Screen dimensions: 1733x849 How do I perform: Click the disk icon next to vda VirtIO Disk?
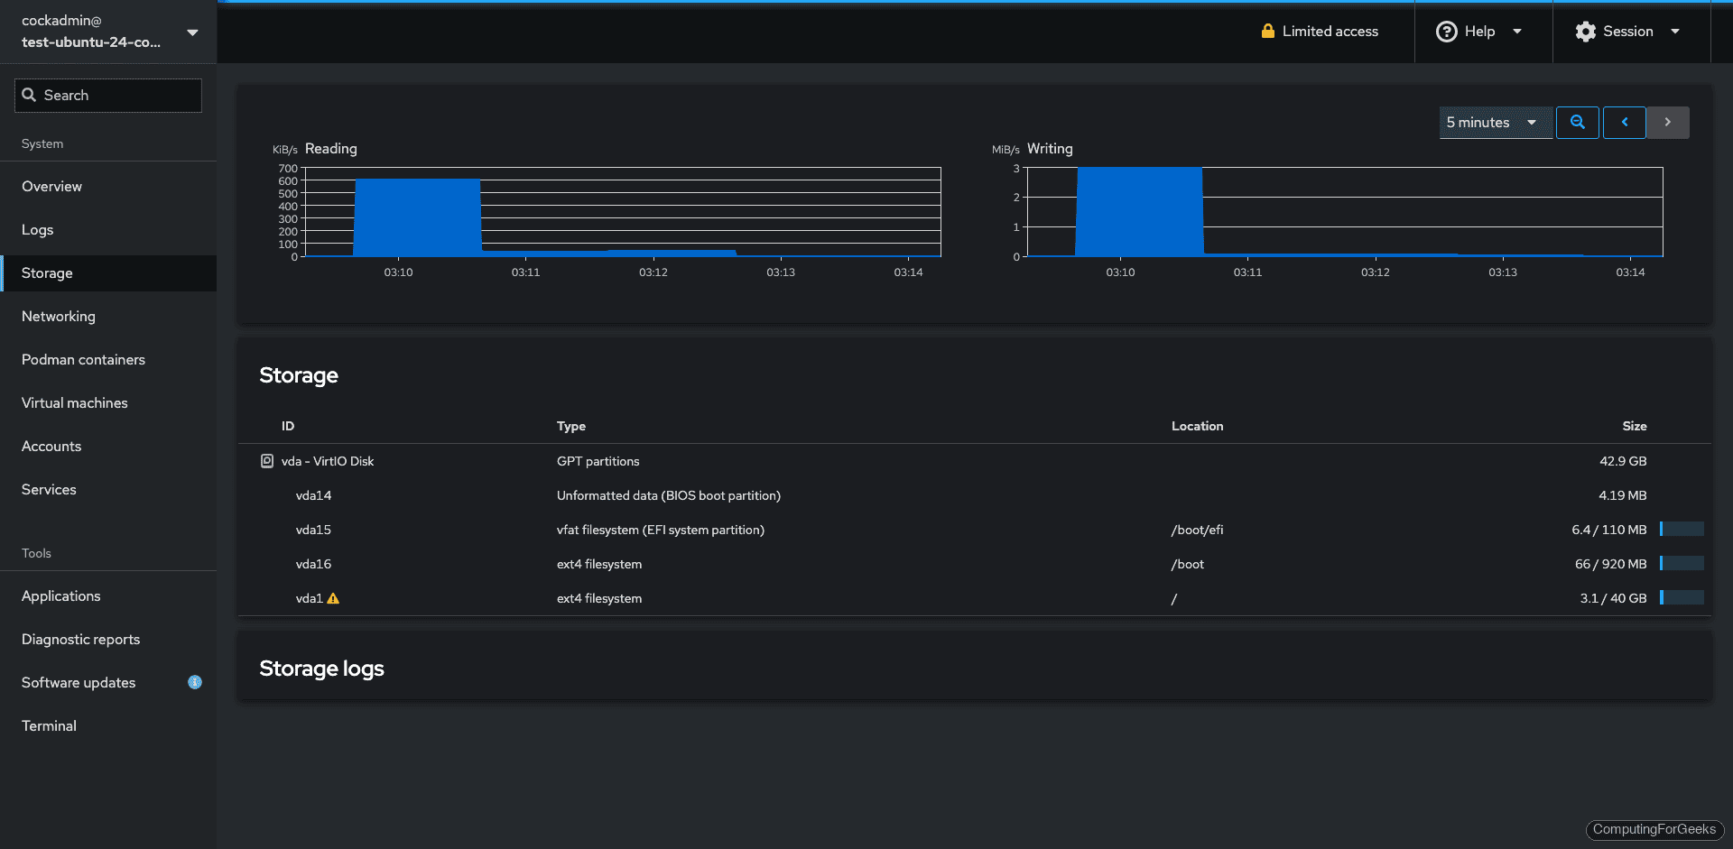[x=266, y=461]
